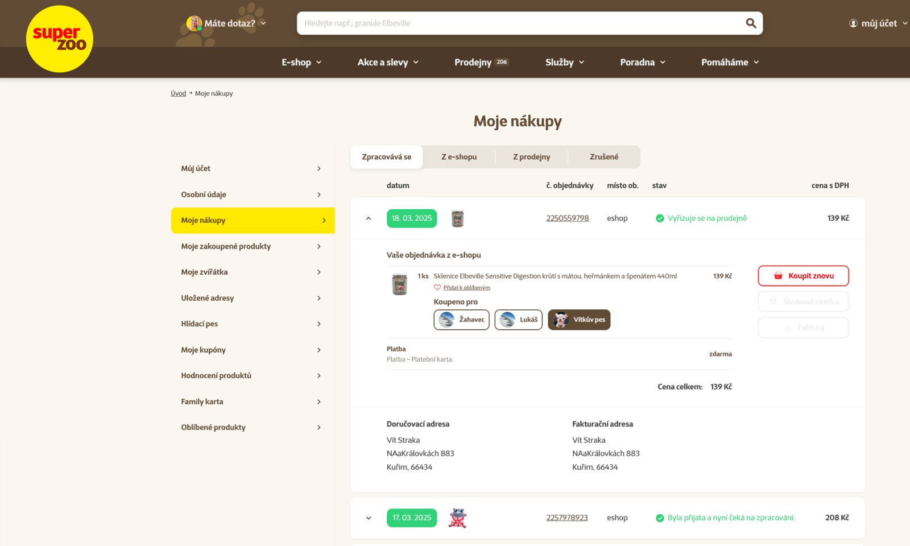Image resolution: width=910 pixels, height=546 pixels.
Task: Click the toy product image in 17. 03. 2025 order
Action: tap(458, 518)
